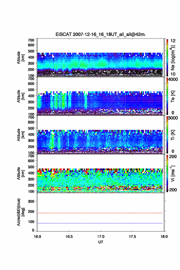
Task: Click the Az(red)&El(blue) axis label
Action: click(x=20, y=212)
